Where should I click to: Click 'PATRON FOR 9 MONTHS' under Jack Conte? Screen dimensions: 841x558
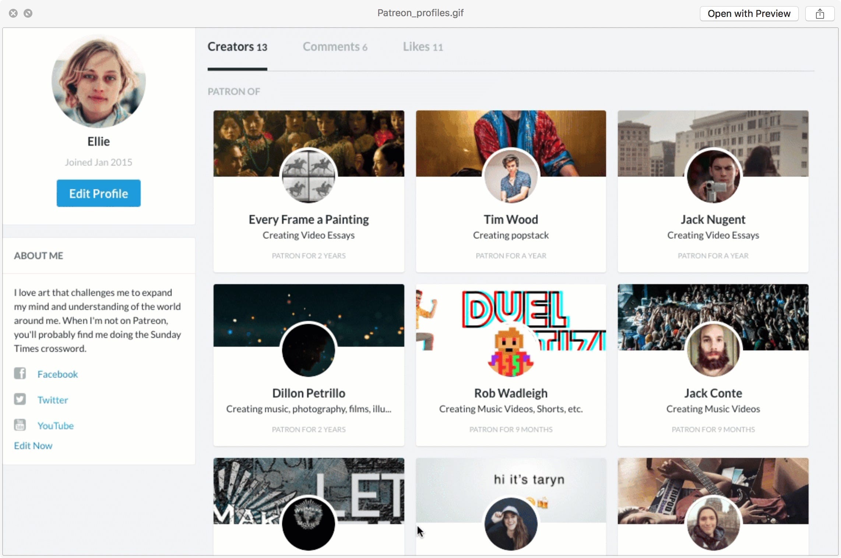pos(713,430)
